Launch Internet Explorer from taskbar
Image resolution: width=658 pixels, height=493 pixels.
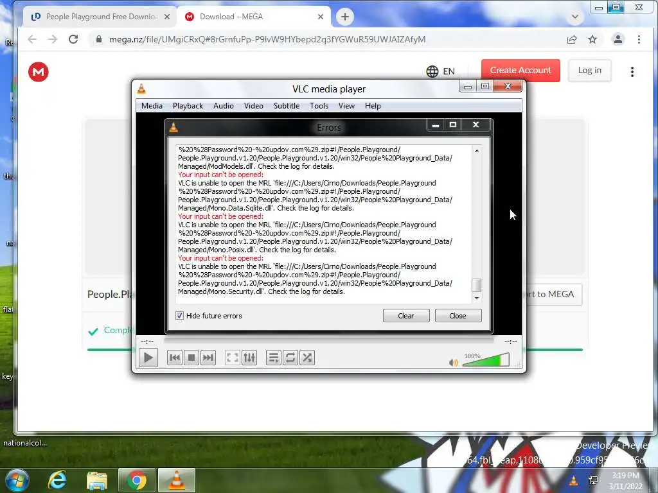pos(57,480)
